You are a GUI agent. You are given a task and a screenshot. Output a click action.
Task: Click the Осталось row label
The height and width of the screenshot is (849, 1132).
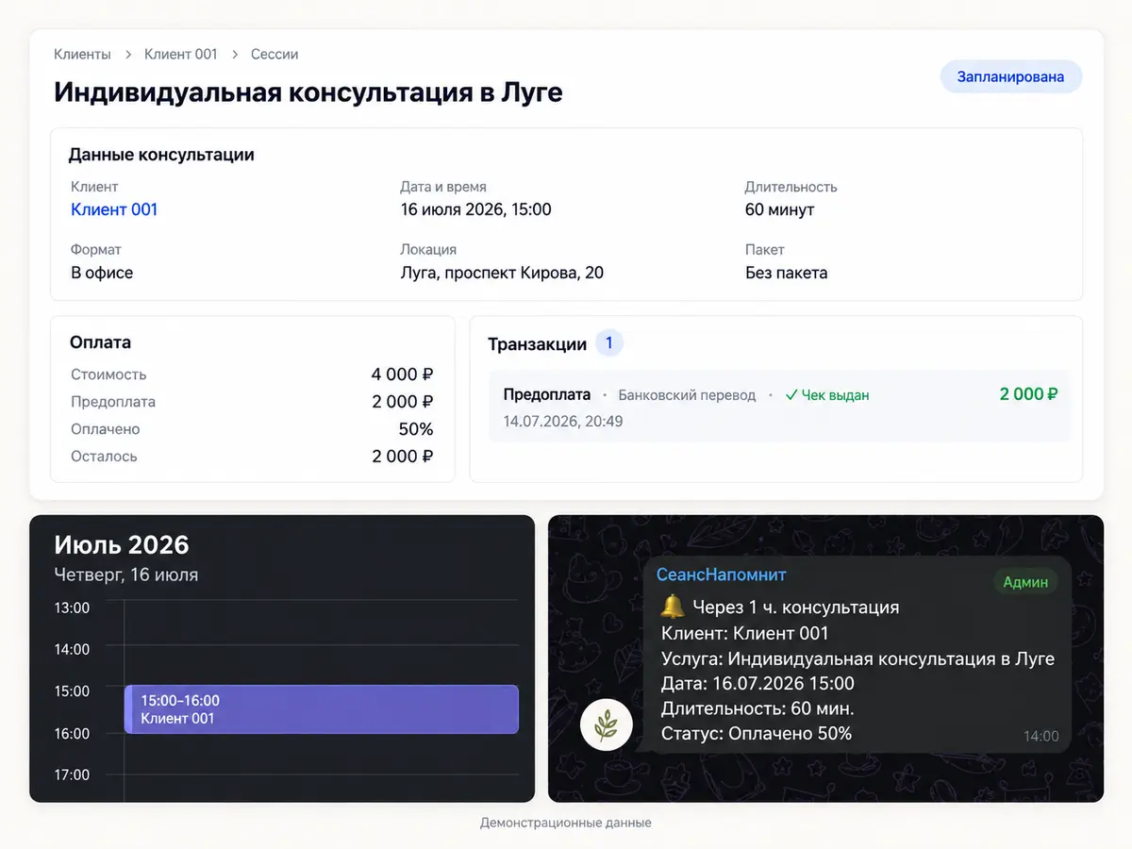(104, 457)
